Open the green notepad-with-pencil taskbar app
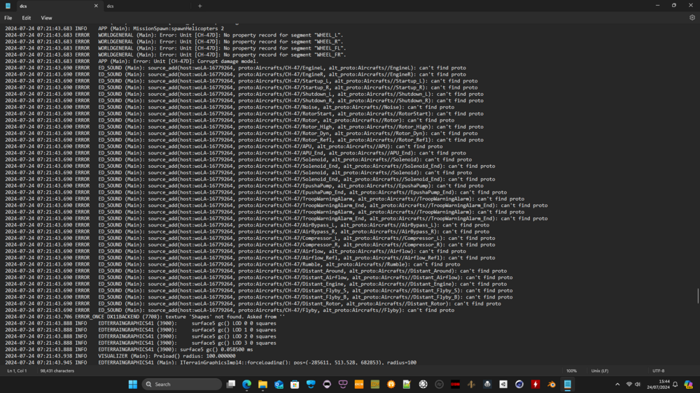This screenshot has height=393, width=700. pos(407,385)
